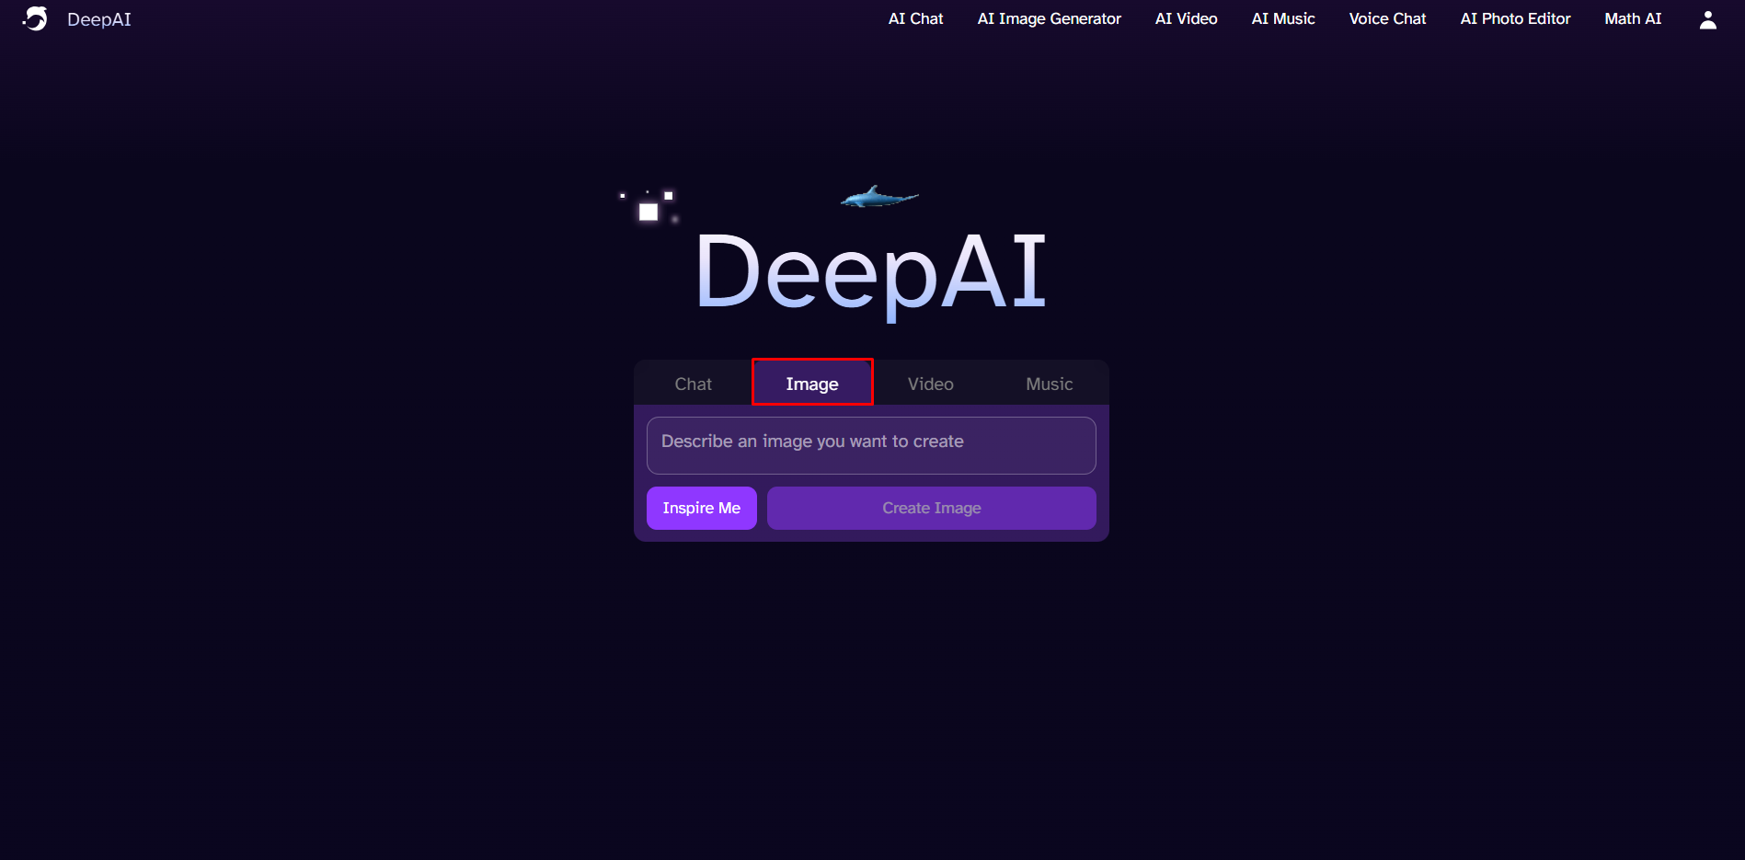Image resolution: width=1745 pixels, height=860 pixels.
Task: Click the DeepAI wordmark next to the logo
Action: click(99, 18)
